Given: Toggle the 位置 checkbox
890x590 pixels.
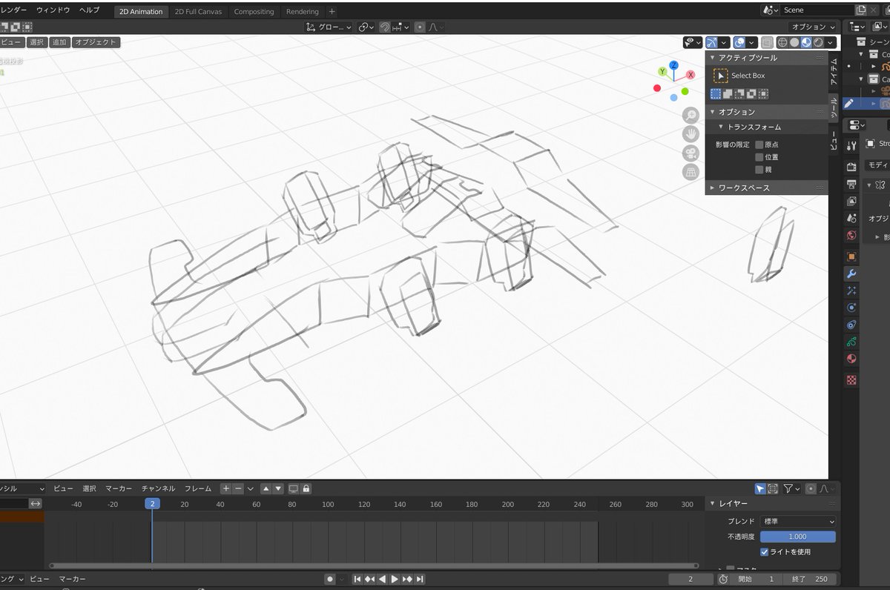Looking at the screenshot, I should (x=759, y=157).
